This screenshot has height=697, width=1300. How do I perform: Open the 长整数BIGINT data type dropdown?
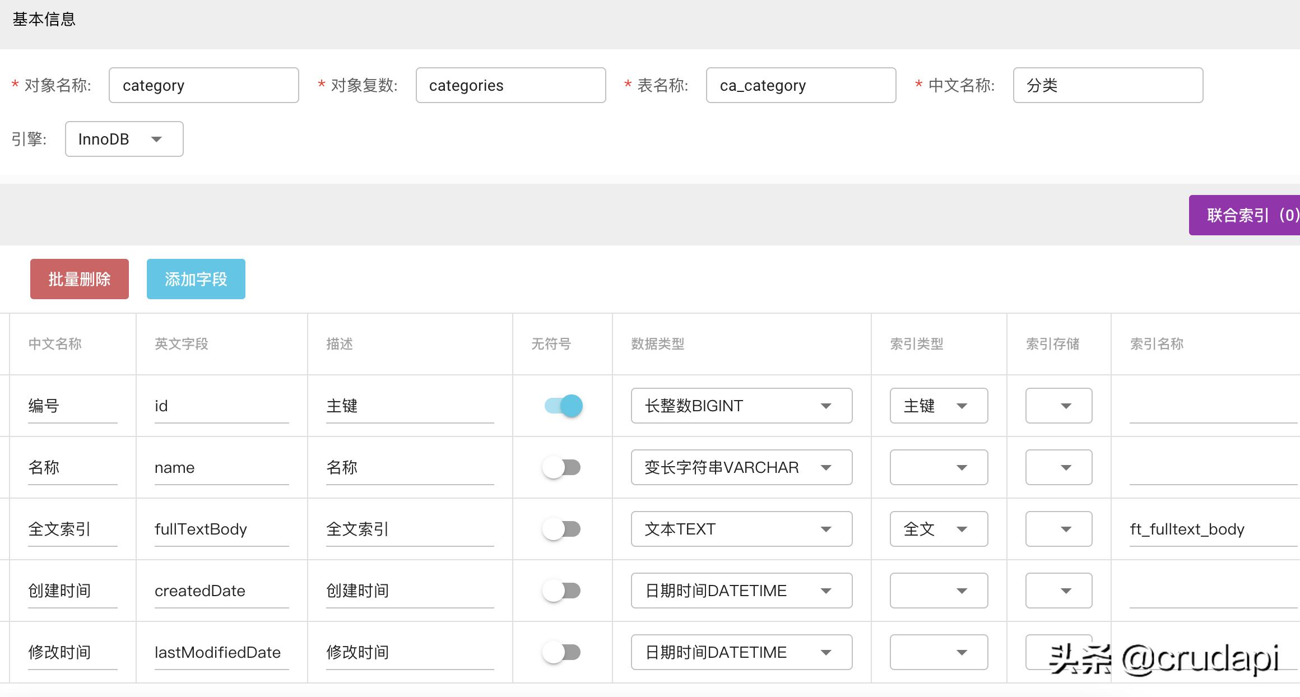coord(741,406)
